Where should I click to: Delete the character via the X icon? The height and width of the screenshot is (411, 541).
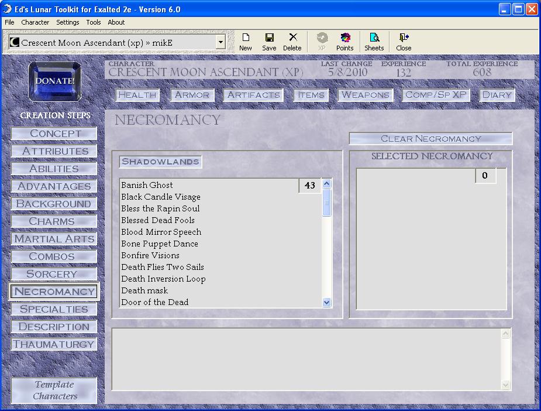pos(292,42)
